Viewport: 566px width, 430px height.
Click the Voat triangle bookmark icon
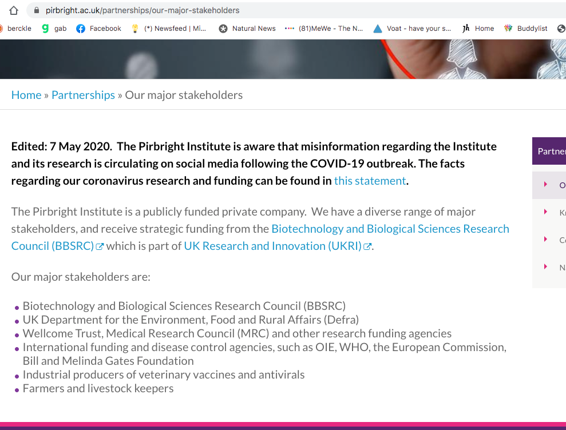(378, 29)
